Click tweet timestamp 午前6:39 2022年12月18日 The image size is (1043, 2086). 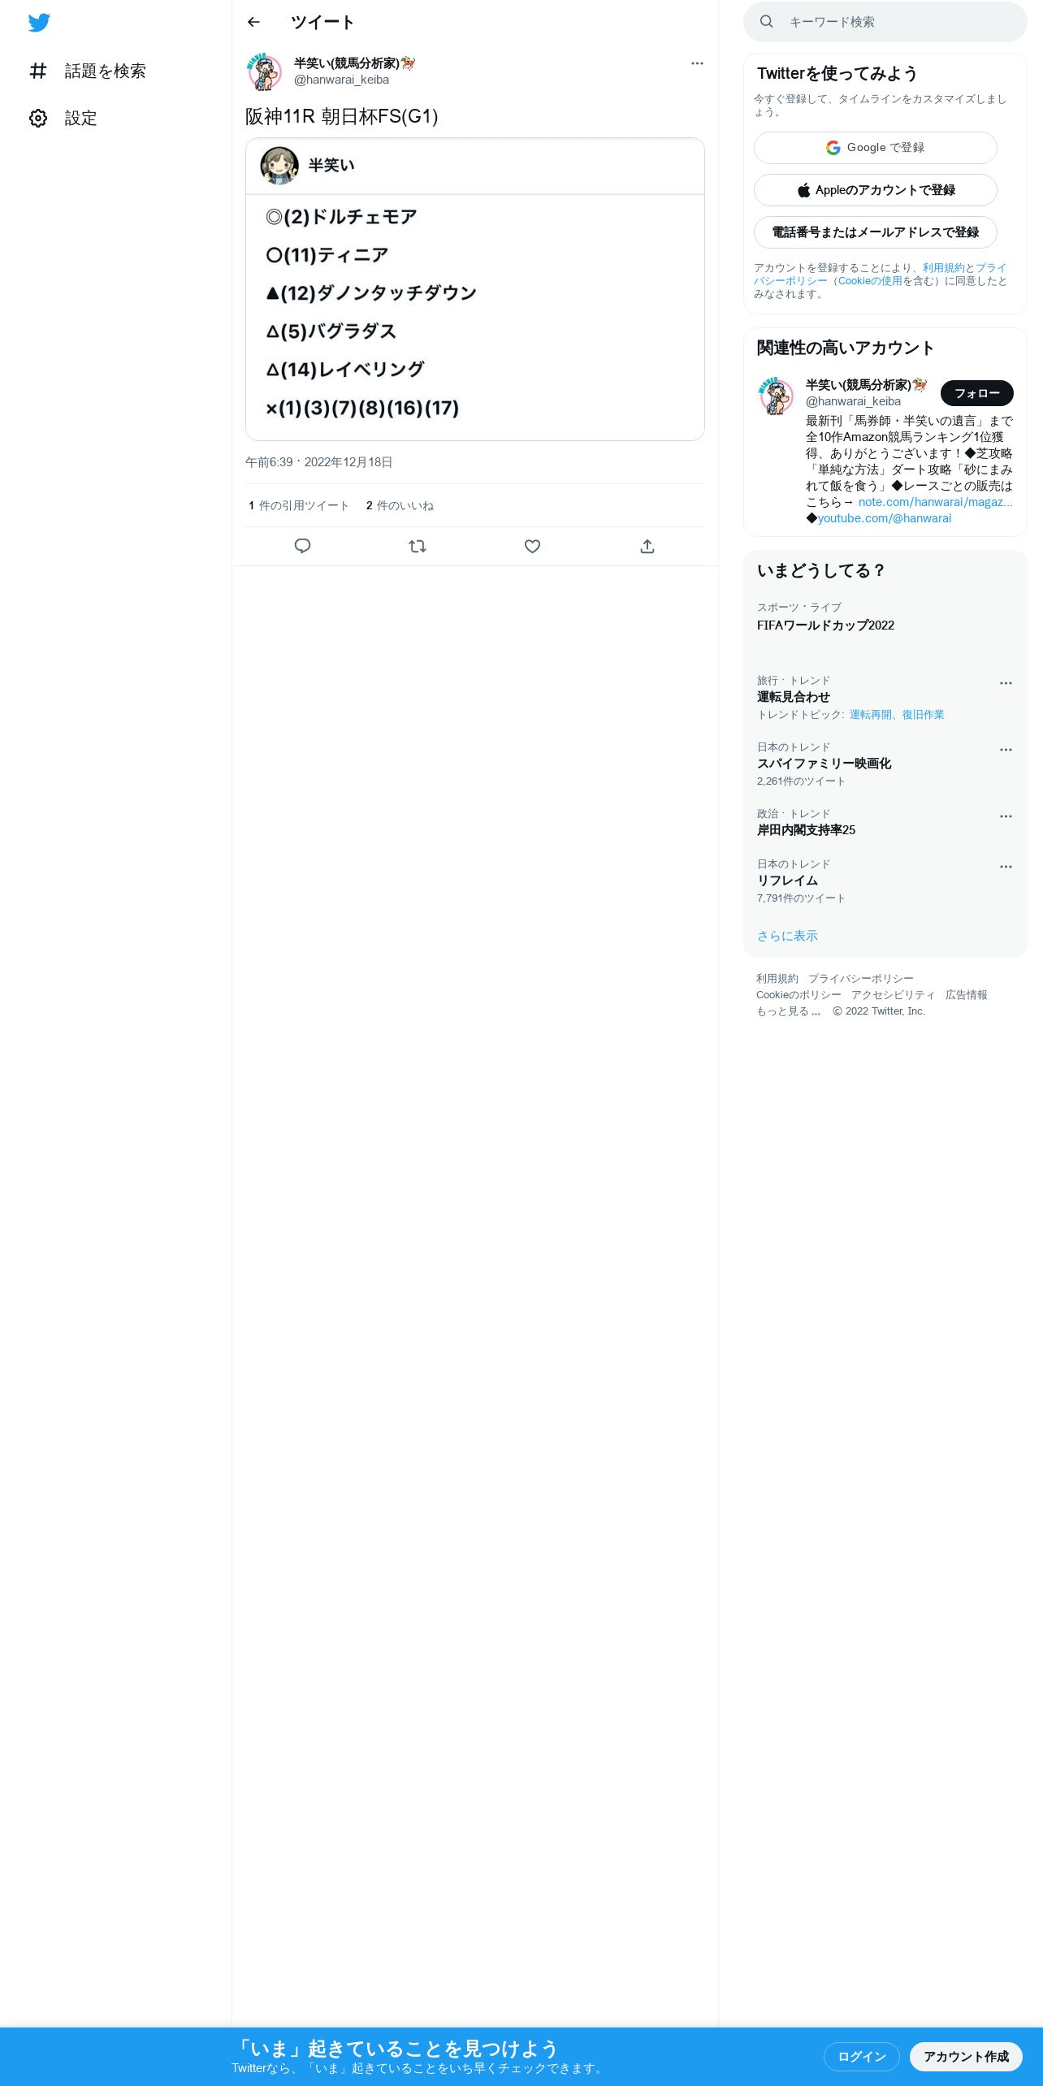point(318,462)
